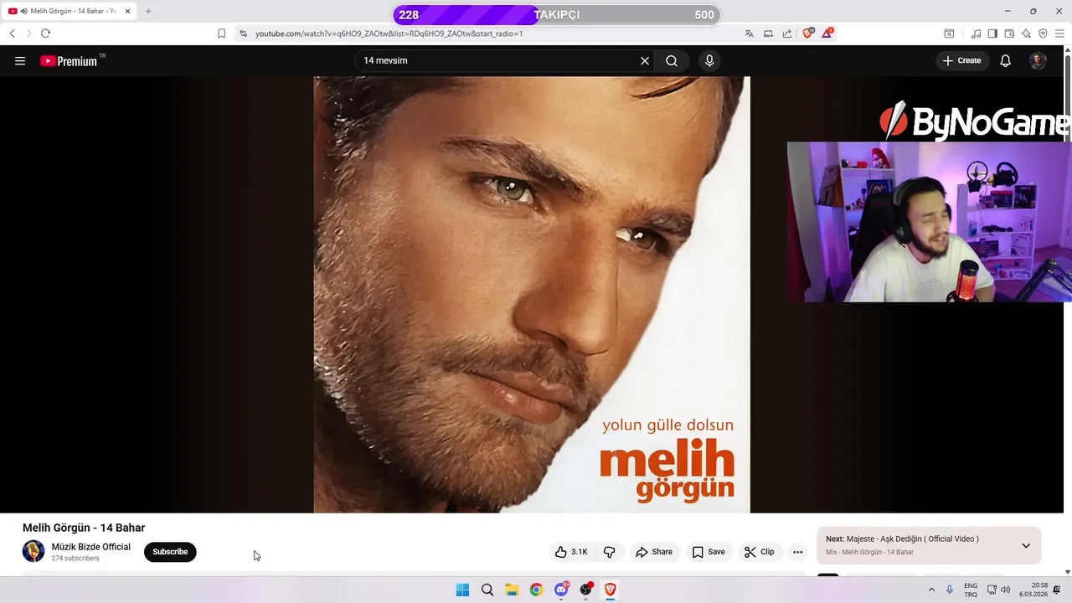Viewport: 1072px width, 603px height.
Task: Click the 'Melih Görgün - 14 Bahar' title
Action: click(x=84, y=528)
